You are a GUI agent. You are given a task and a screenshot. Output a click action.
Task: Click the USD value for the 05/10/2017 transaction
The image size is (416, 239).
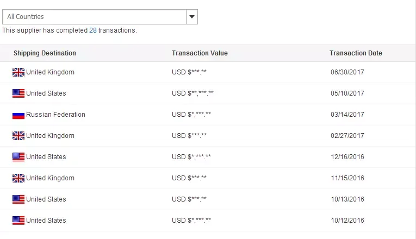(193, 93)
